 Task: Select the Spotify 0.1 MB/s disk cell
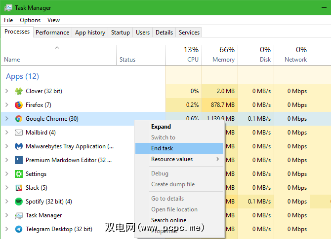click(x=256, y=202)
